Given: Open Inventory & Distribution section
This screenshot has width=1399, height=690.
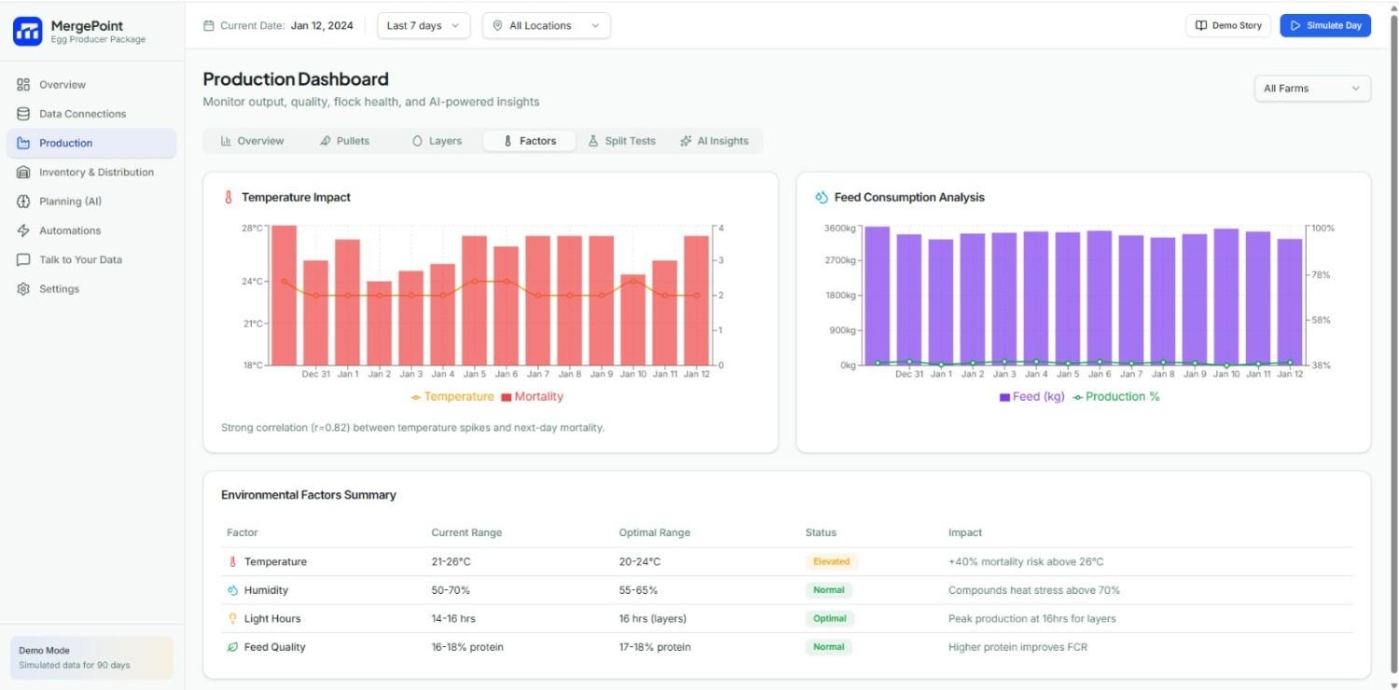Looking at the screenshot, I should (x=96, y=172).
